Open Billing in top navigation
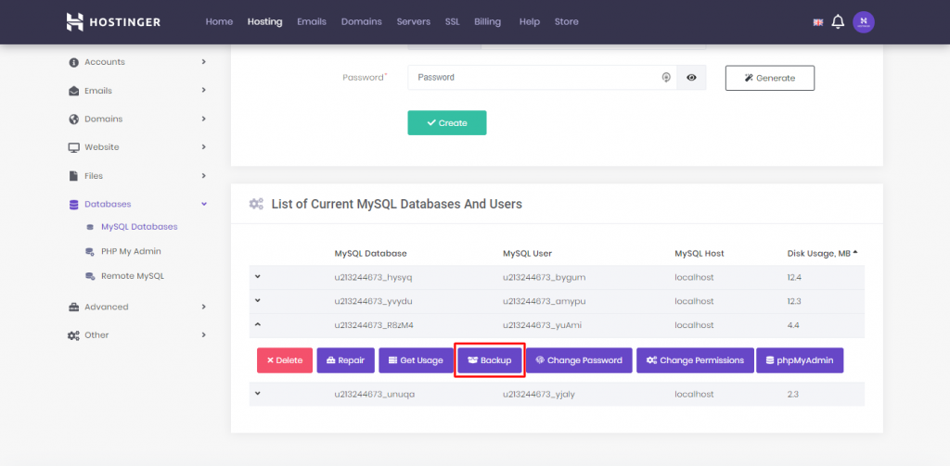Viewport: 950px width, 466px height. [488, 22]
